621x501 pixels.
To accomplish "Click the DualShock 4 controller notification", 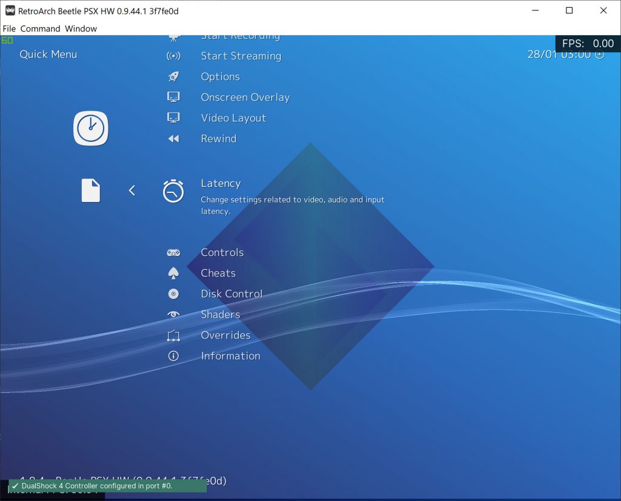I will pyautogui.click(x=108, y=486).
